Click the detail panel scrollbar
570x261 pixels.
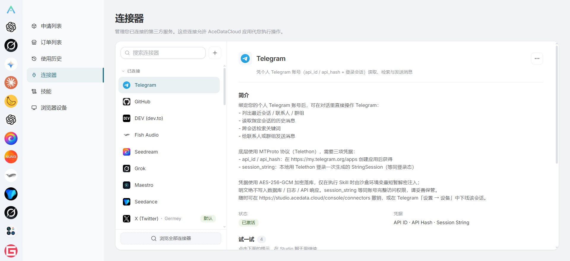(557, 104)
